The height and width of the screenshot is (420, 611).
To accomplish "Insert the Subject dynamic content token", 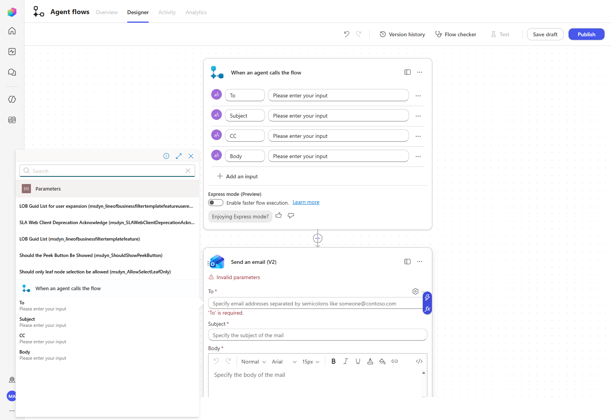I will coord(107,322).
